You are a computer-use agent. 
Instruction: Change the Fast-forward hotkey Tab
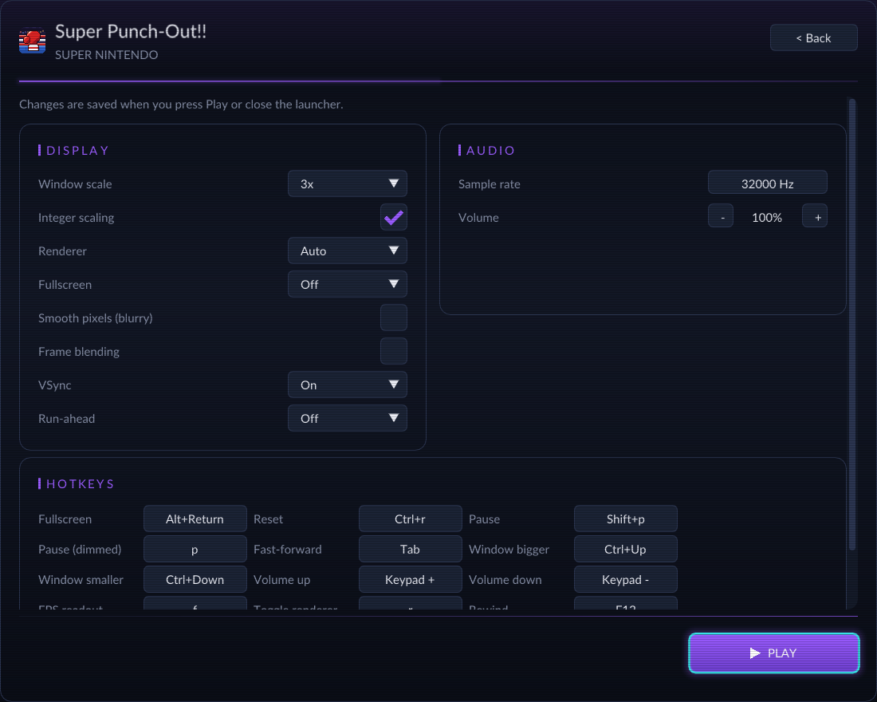tap(410, 549)
